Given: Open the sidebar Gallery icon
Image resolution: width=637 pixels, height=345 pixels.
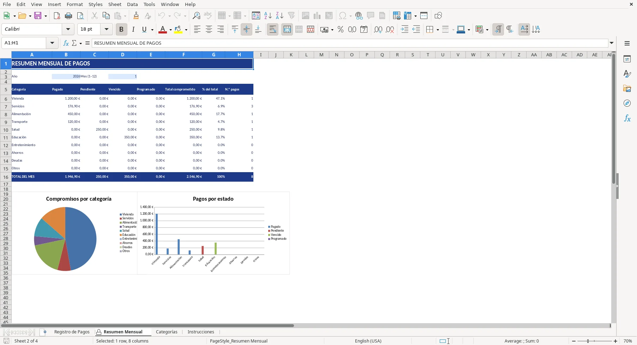Looking at the screenshot, I should click(x=627, y=88).
